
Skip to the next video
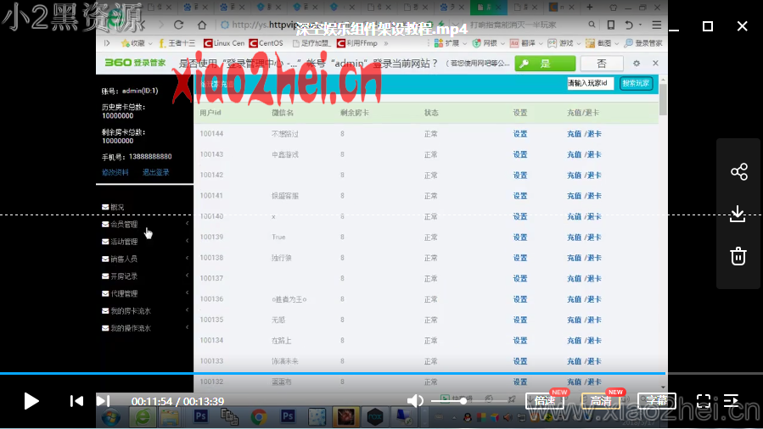[x=103, y=401]
